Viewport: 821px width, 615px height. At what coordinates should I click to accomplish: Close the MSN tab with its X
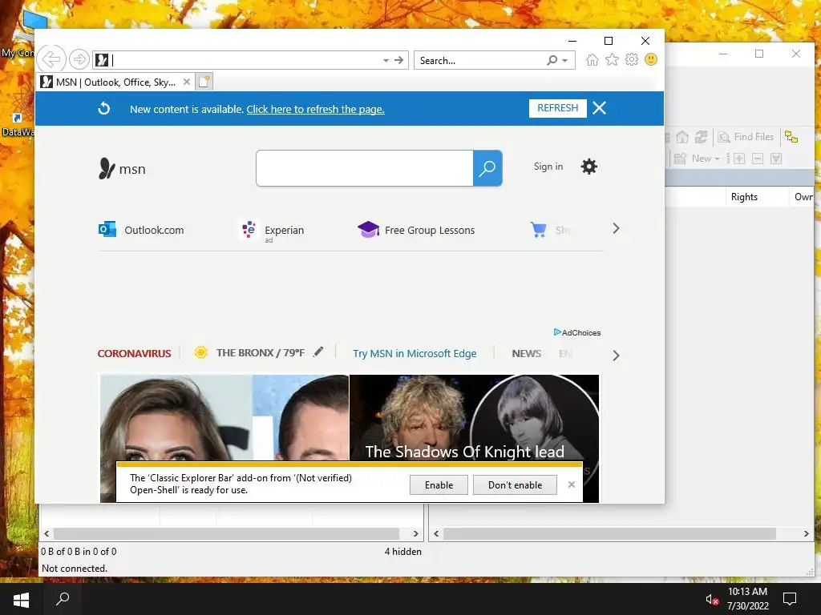point(186,82)
